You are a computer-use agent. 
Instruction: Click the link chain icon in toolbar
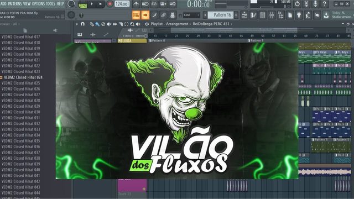coord(163,15)
